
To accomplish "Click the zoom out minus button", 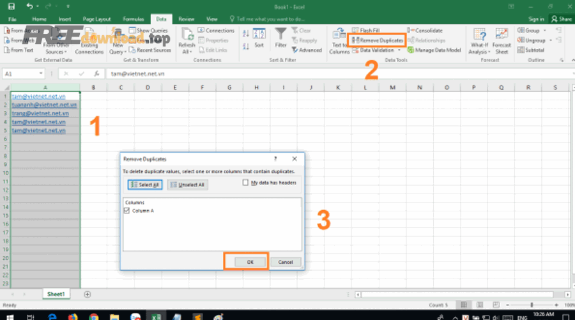I will click(x=507, y=305).
